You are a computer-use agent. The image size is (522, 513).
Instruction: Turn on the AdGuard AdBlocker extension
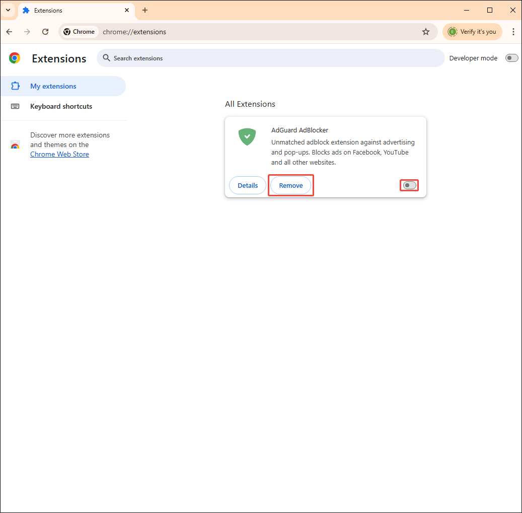[409, 185]
